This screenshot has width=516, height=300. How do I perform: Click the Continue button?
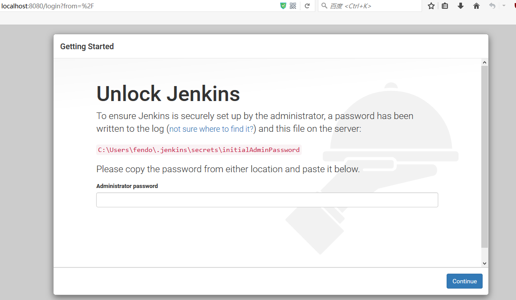pyautogui.click(x=464, y=281)
